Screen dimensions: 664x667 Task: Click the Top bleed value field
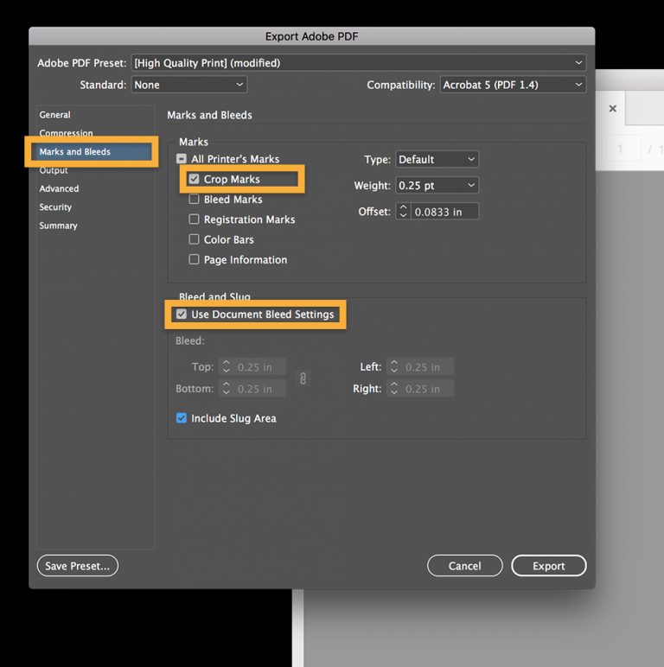(x=259, y=366)
